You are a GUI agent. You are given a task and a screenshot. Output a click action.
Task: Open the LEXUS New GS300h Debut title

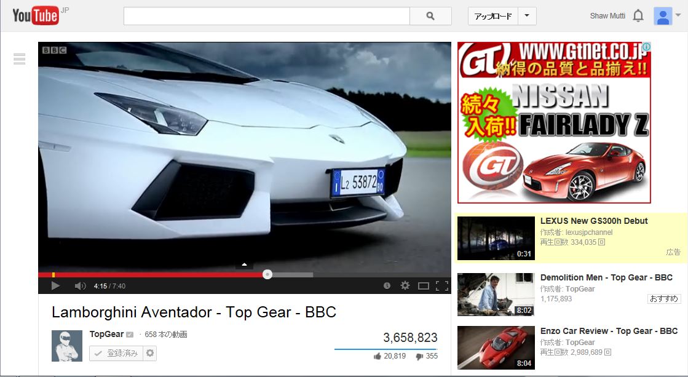pos(594,221)
